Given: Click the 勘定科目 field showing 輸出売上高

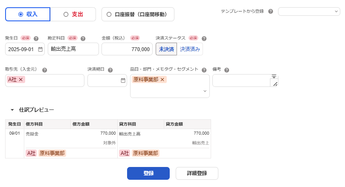Looking at the screenshot, I should (73, 49).
